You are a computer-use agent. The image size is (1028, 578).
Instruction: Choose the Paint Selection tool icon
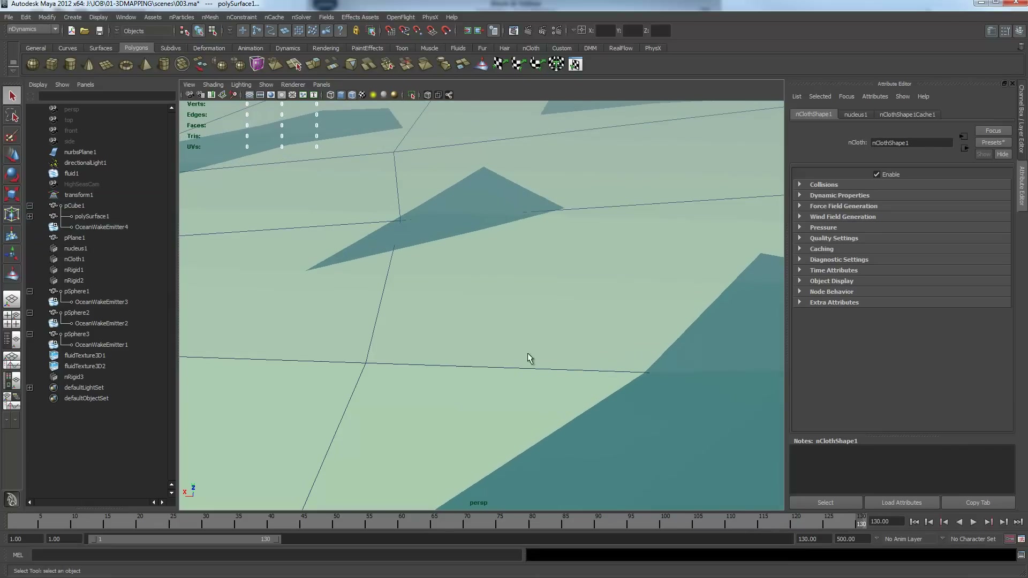[12, 136]
